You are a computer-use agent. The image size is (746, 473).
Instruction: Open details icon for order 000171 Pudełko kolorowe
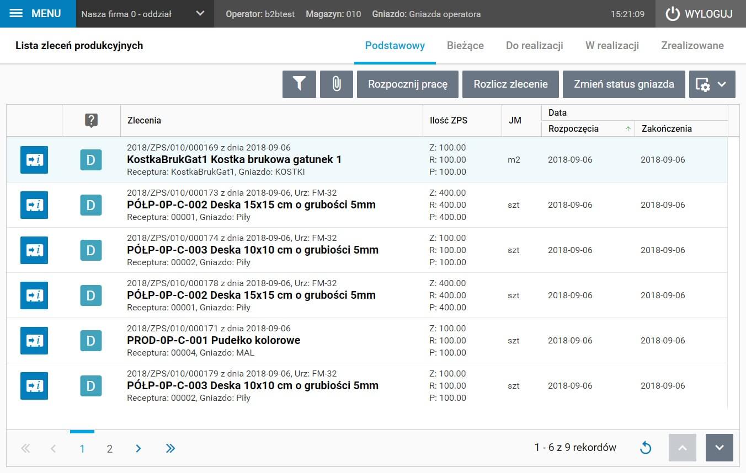click(34, 341)
